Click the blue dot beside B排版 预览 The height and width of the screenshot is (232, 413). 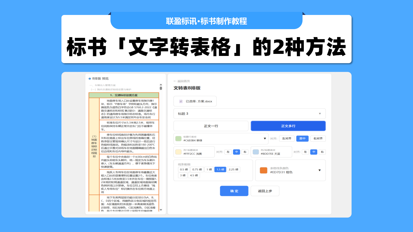pos(90,79)
